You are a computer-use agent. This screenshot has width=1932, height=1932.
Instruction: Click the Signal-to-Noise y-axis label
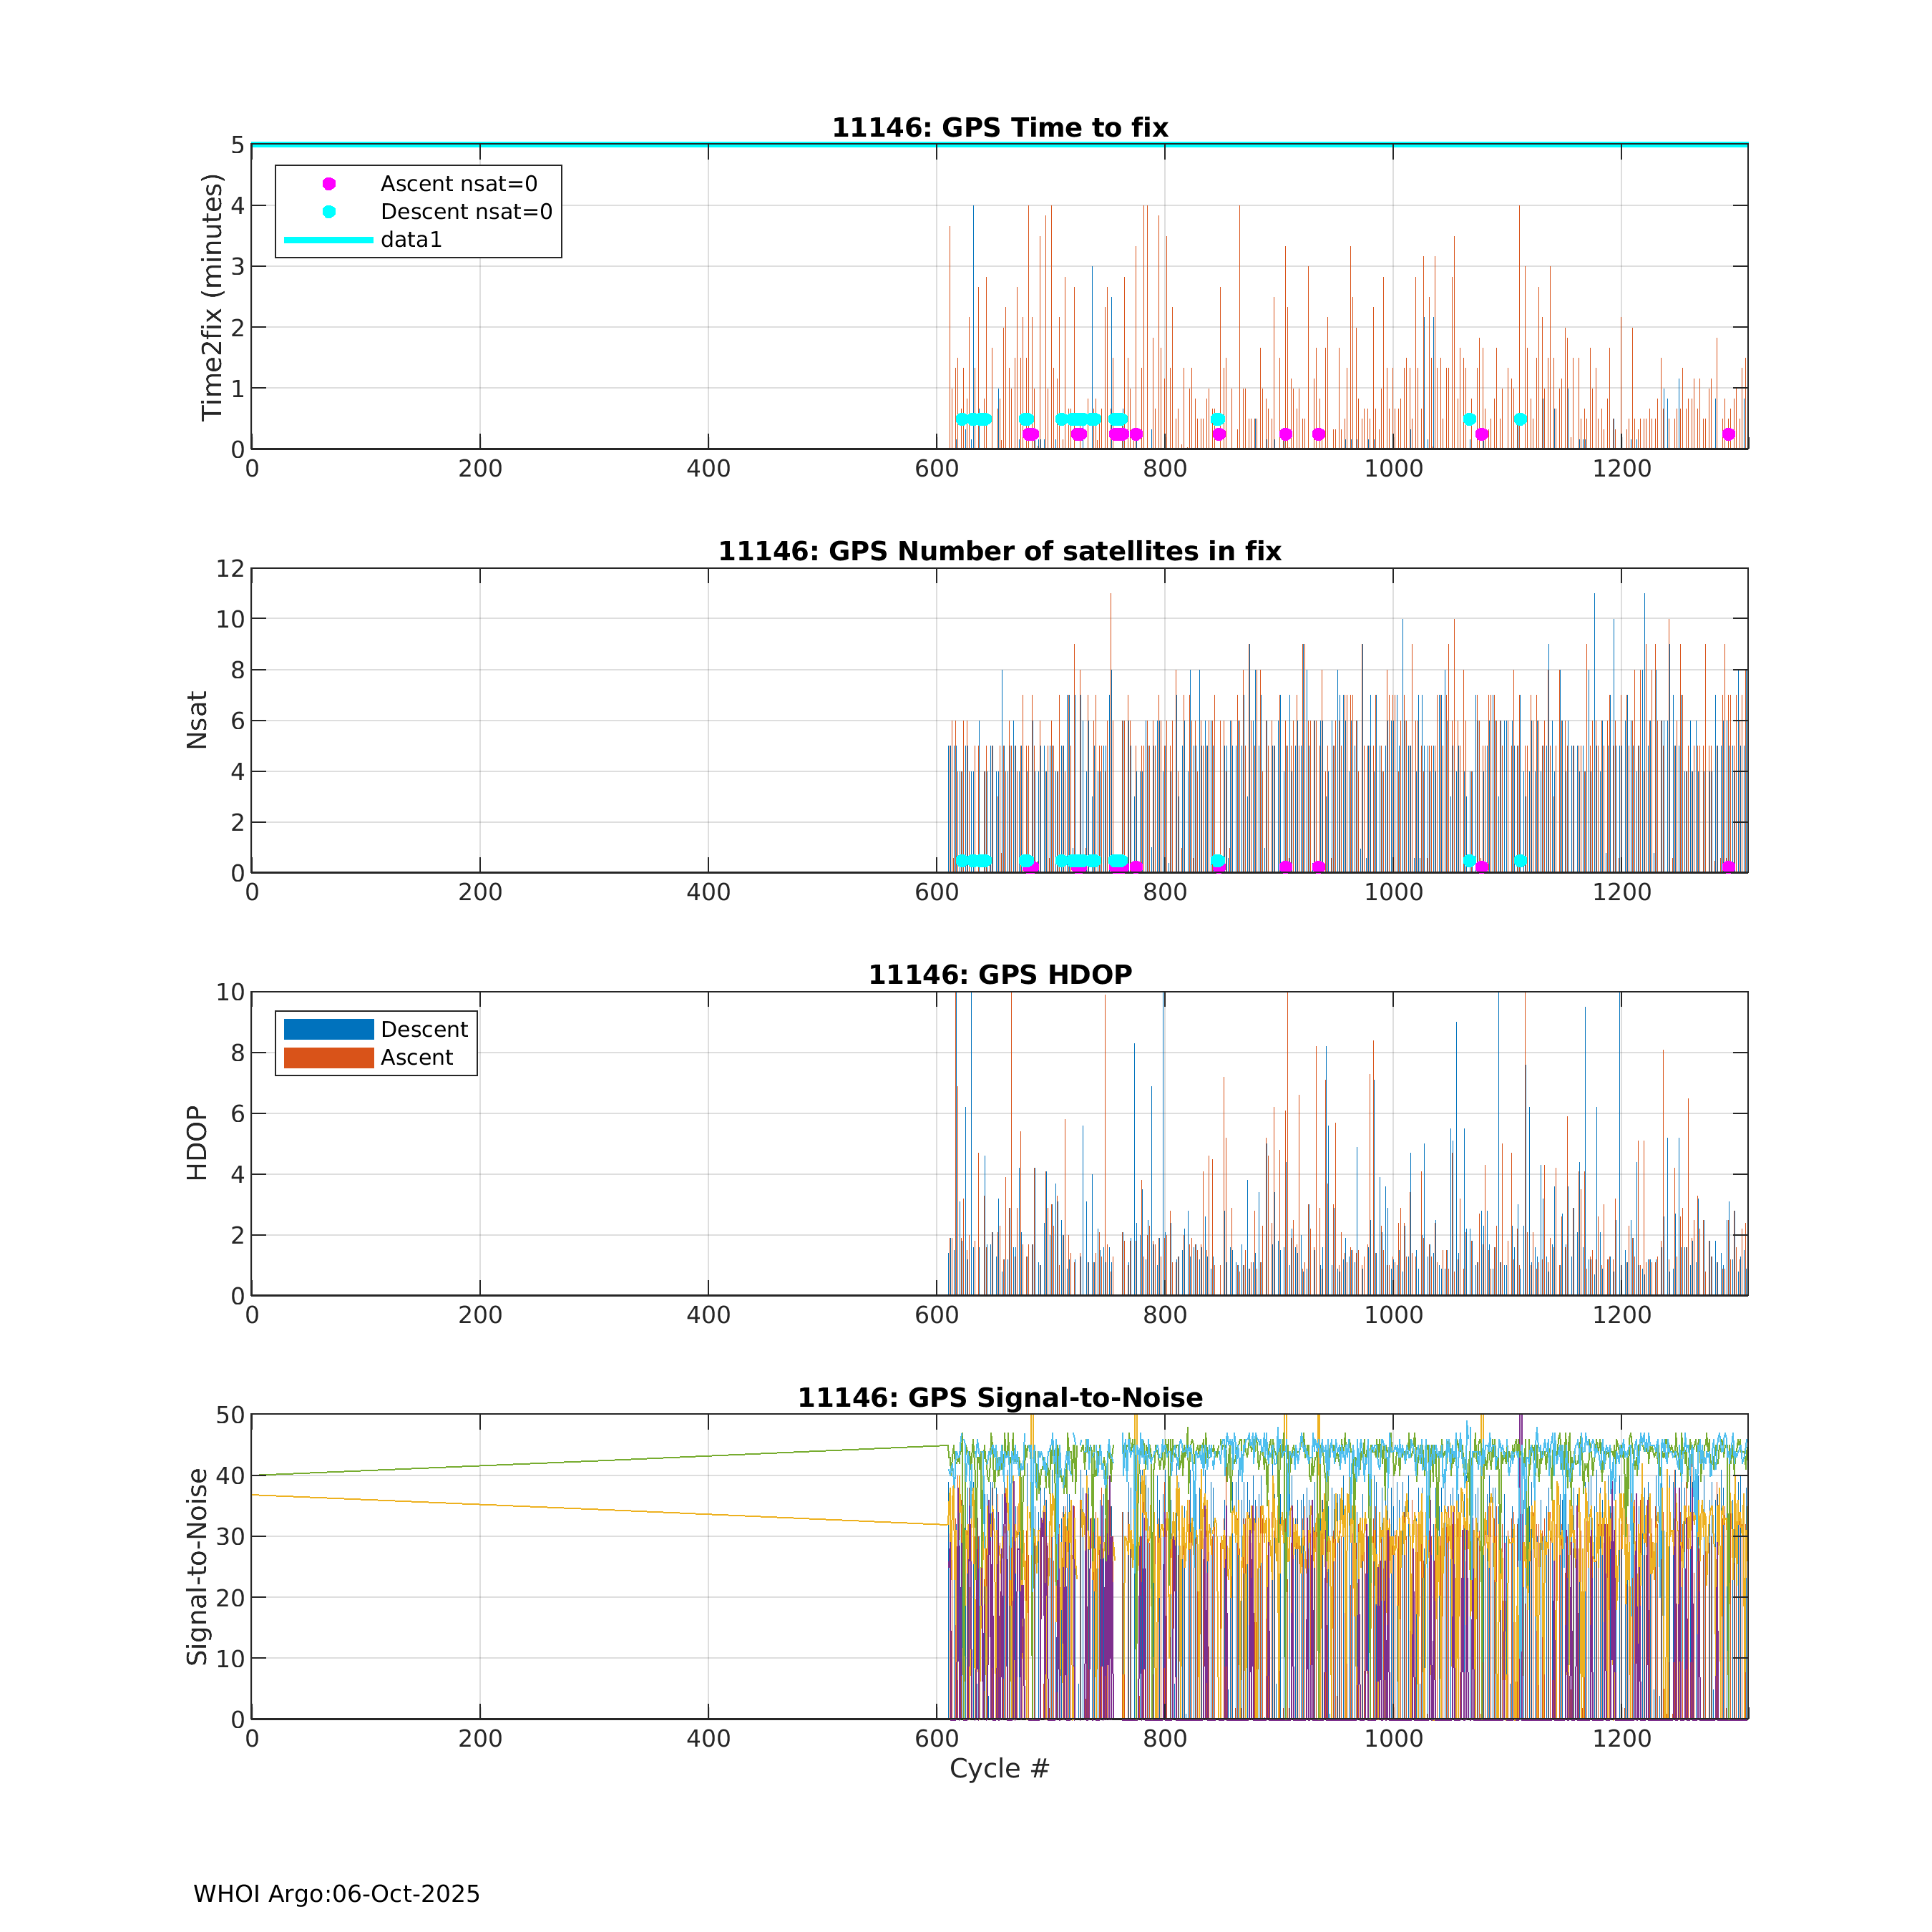(197, 1567)
